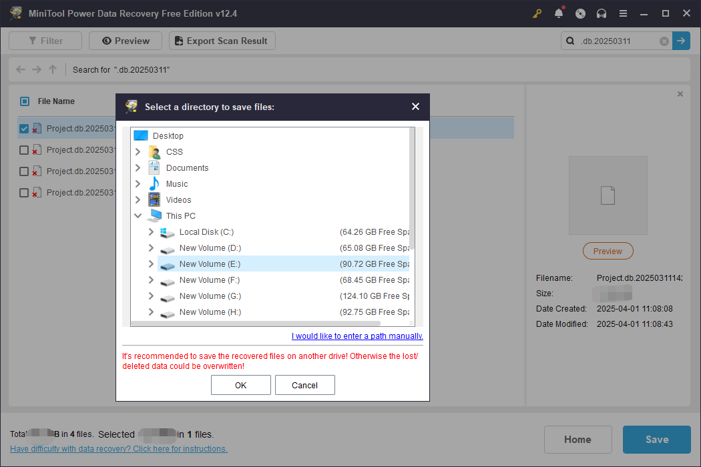Click the Home button

(x=577, y=440)
